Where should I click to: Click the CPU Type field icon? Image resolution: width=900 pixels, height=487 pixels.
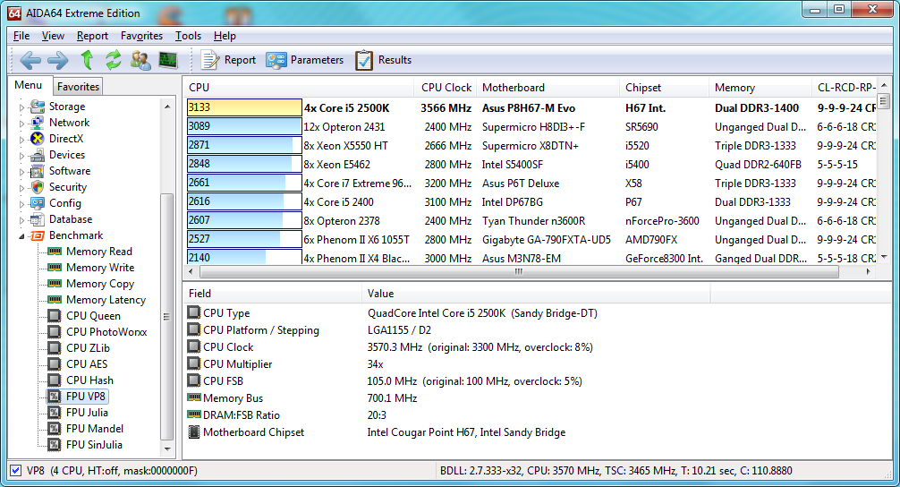click(x=193, y=312)
